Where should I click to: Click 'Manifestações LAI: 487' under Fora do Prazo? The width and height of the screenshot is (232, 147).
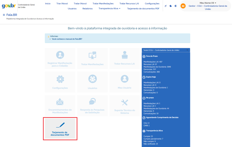pos(153,62)
